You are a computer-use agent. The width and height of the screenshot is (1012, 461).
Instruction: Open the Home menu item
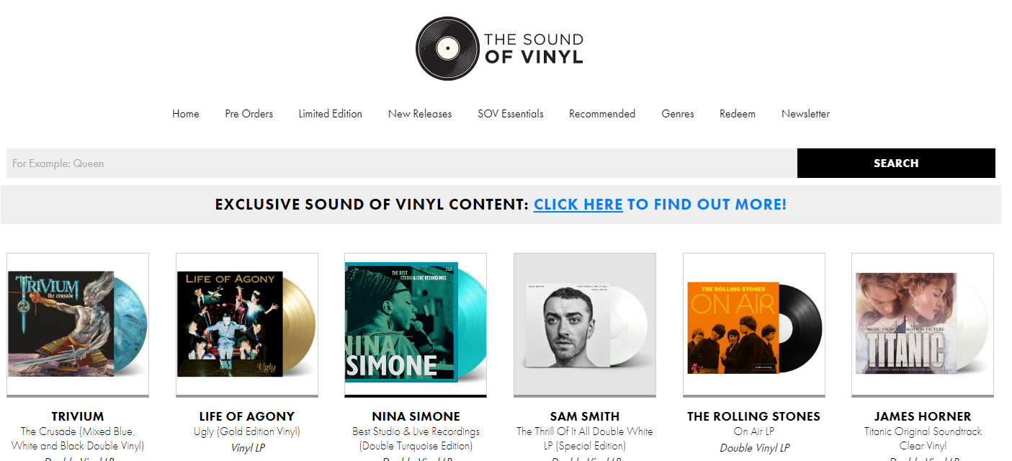pos(185,114)
